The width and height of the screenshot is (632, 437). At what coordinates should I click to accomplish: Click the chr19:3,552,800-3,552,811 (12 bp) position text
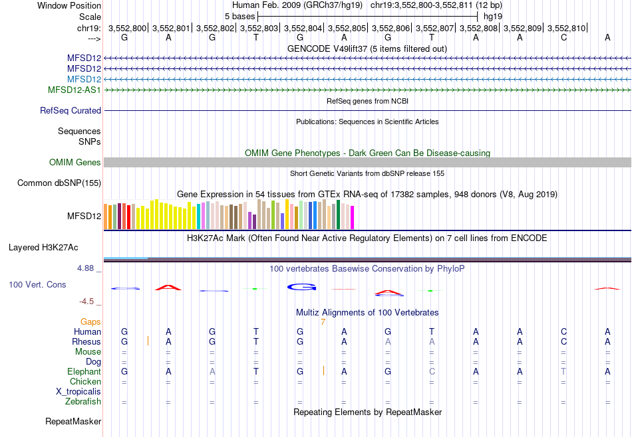(x=436, y=5)
